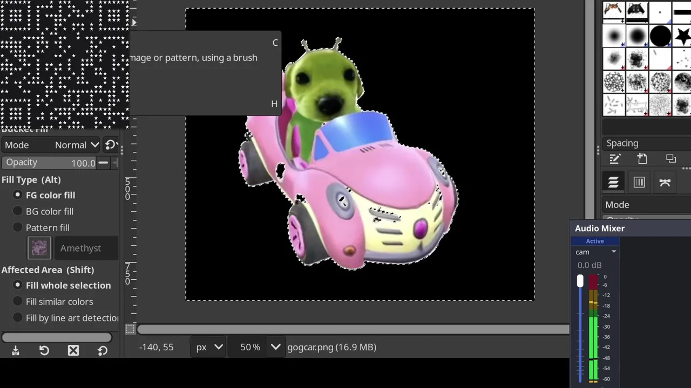This screenshot has height=388, width=691.
Task: Open the layer Mode dropdown in right dock
Action: pyautogui.click(x=647, y=205)
